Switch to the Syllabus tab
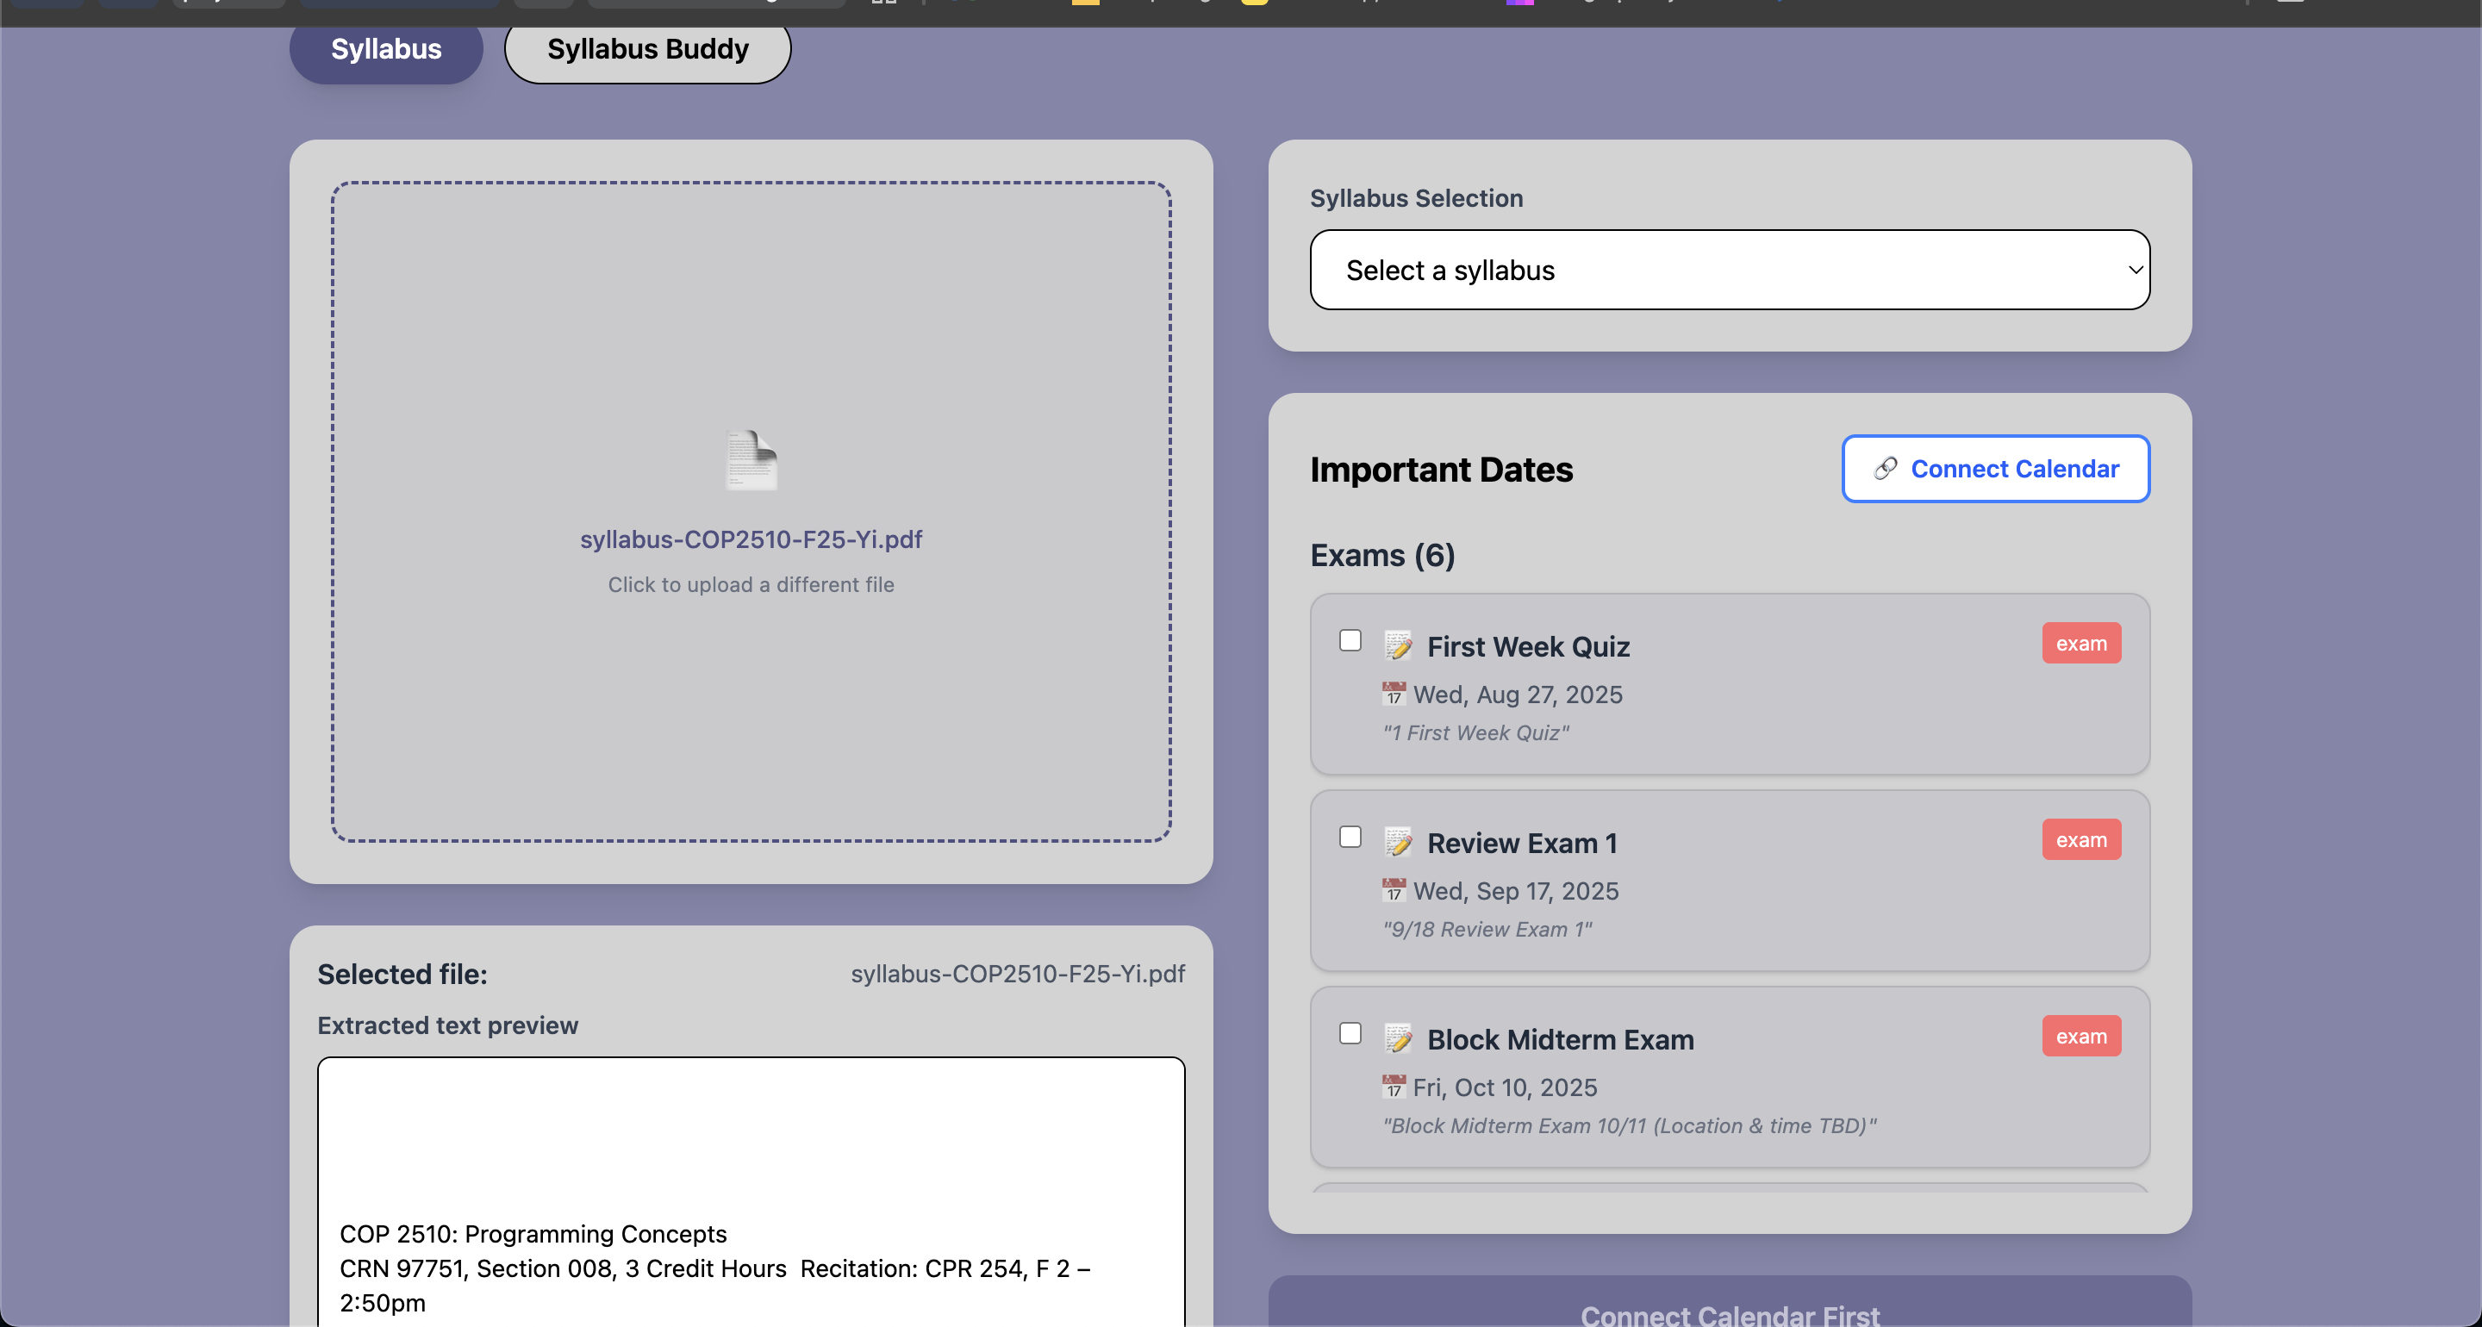 [x=385, y=49]
